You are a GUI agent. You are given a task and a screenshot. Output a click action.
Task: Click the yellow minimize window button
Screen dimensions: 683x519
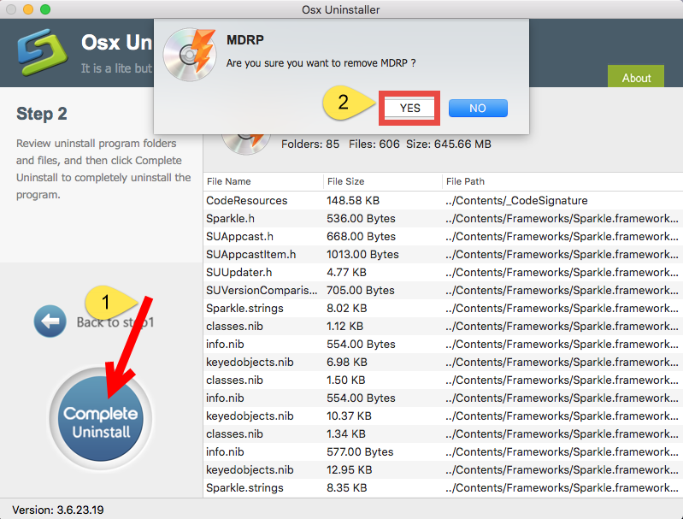28,9
